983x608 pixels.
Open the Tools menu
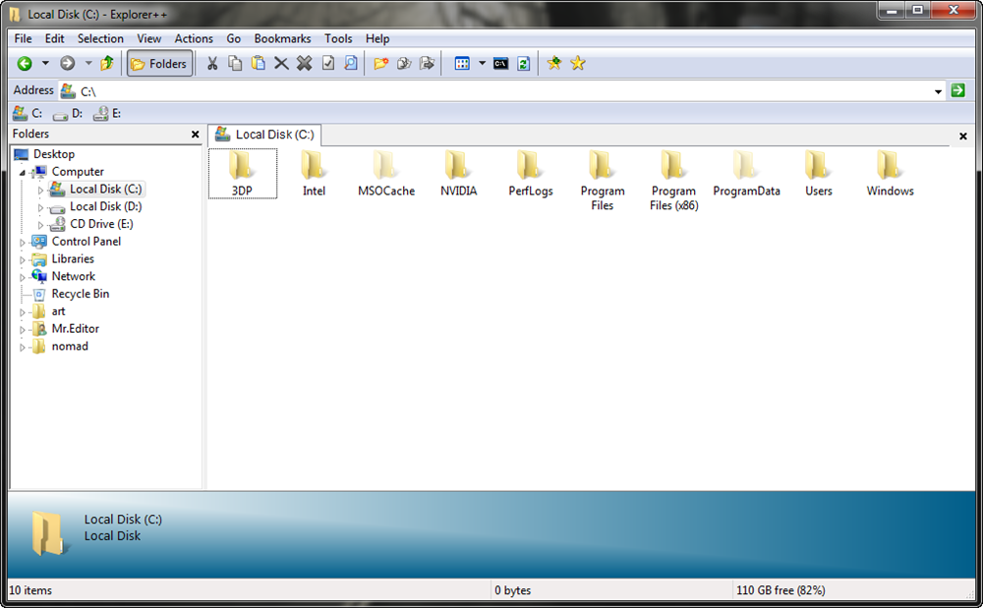pos(338,39)
